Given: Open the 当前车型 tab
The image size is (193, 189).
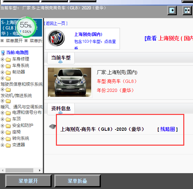Looking at the screenshot, I should click(x=61, y=58).
